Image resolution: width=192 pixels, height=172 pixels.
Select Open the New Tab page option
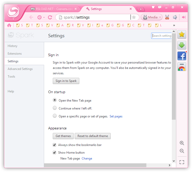(x=55, y=100)
